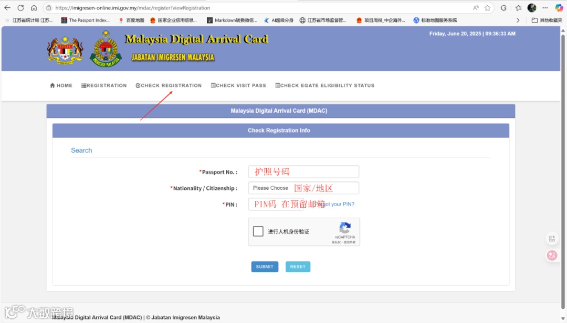Click the Imigresen Malaysia emblem logo
Viewport: 567px width, 323px height.
coord(106,49)
